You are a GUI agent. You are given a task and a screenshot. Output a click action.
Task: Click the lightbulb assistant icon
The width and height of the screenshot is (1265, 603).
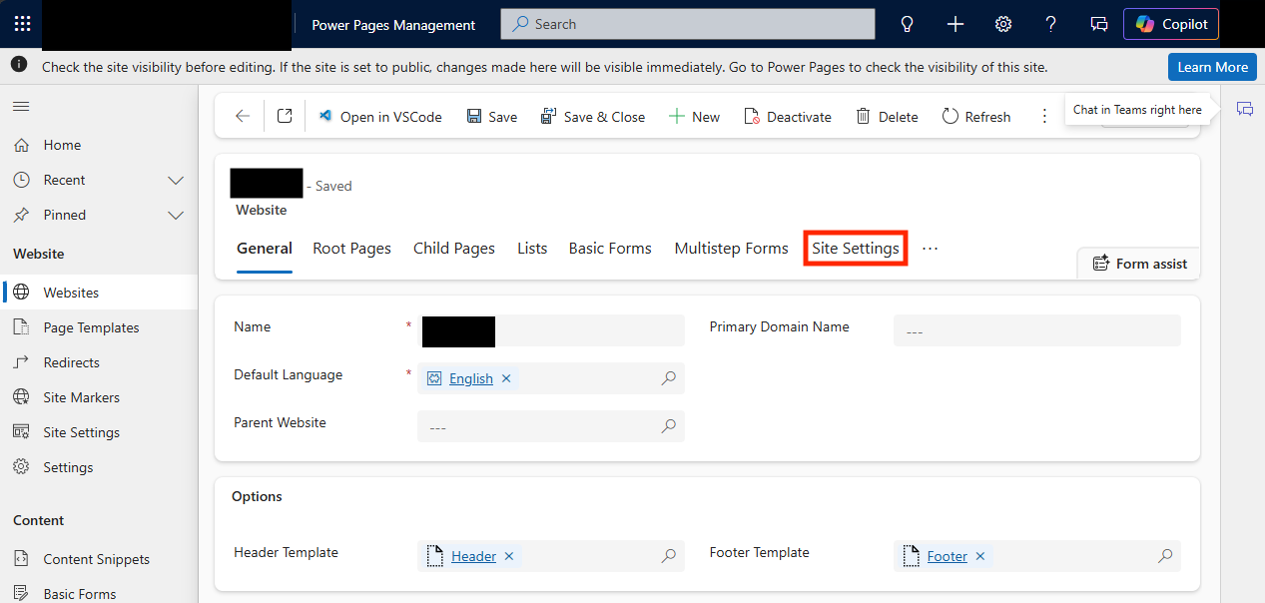(x=908, y=24)
